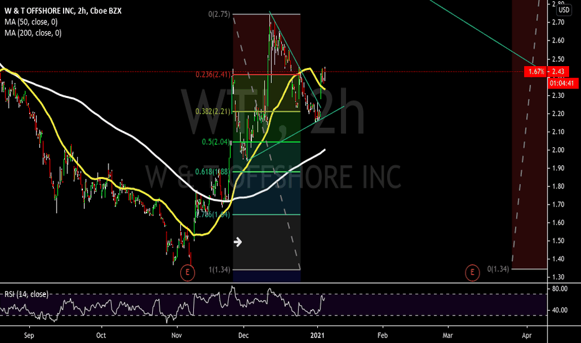Screen dimensions: 581x343
Task: Click the Sep label on the time axis
Action: [x=29, y=336]
